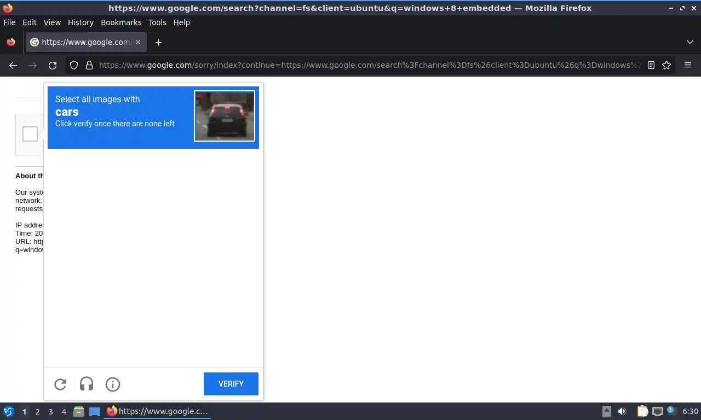Viewport: 701px width, 420px height.
Task: Open the View menu
Action: [x=52, y=22]
